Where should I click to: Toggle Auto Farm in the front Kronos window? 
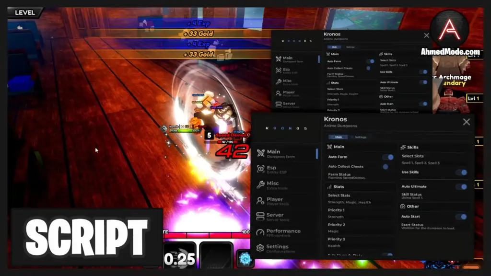[387, 157]
